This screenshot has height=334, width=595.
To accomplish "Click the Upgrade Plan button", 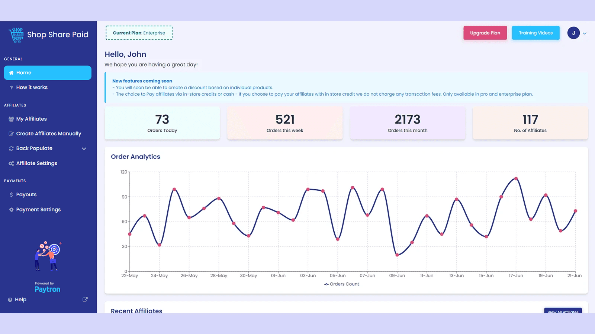I will (x=485, y=33).
